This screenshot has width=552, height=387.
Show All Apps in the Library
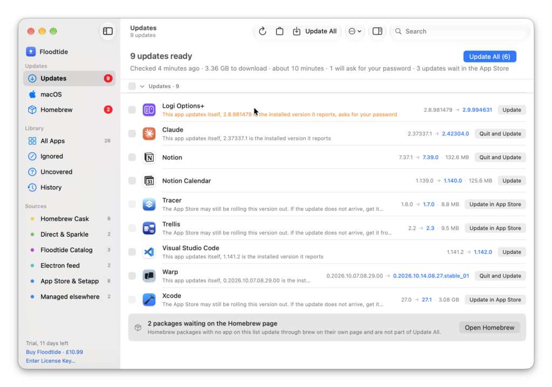[70, 141]
